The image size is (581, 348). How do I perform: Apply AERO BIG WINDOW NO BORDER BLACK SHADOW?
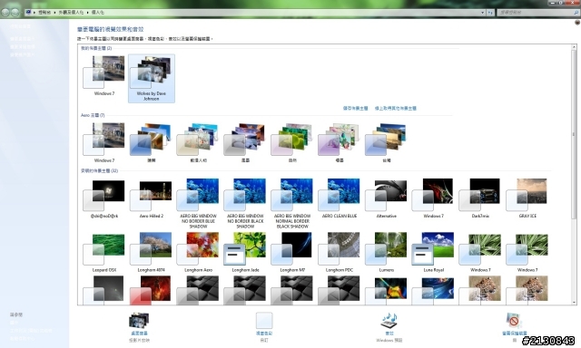click(245, 203)
